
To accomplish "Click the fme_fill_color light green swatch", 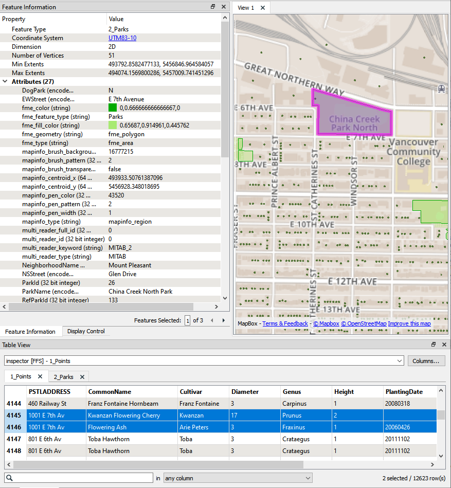I will point(113,125).
